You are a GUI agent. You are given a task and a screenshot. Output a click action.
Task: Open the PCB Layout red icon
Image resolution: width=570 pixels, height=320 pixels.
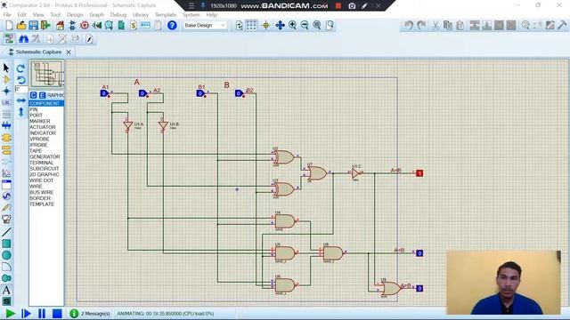click(x=85, y=26)
